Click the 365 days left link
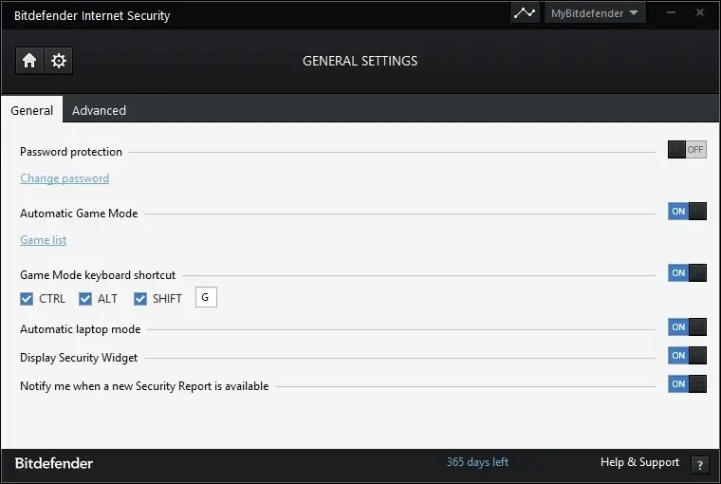721x484 pixels. coord(477,462)
